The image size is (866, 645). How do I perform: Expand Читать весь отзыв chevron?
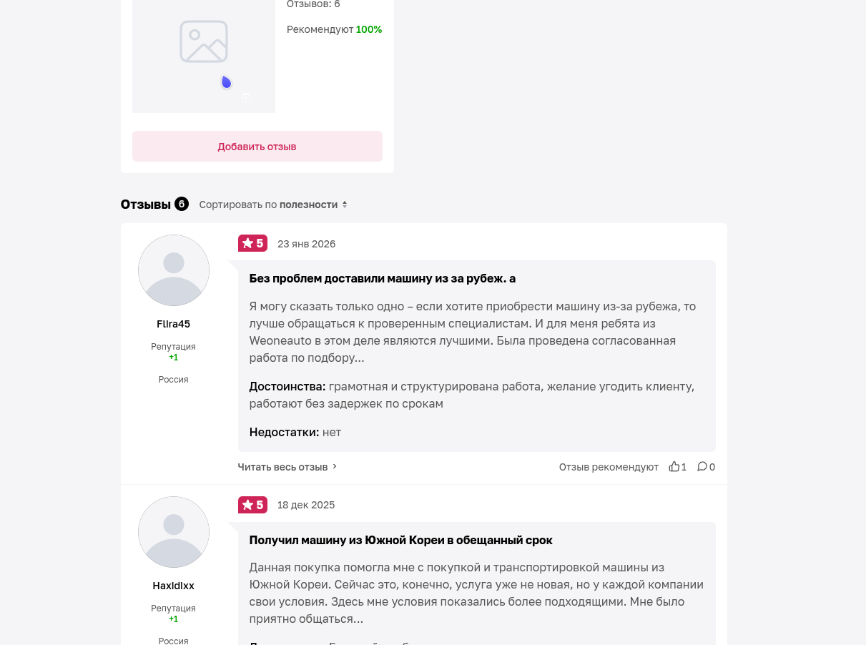coord(335,466)
